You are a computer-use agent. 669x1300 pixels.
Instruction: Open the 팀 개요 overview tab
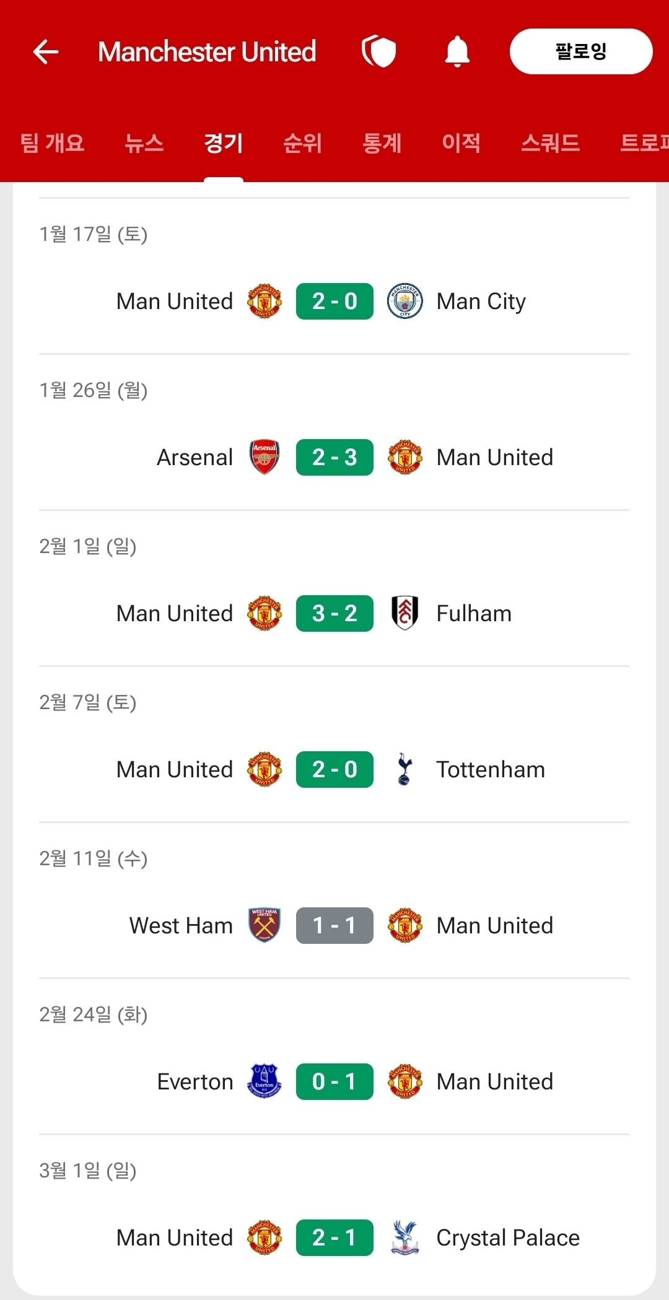tap(52, 143)
